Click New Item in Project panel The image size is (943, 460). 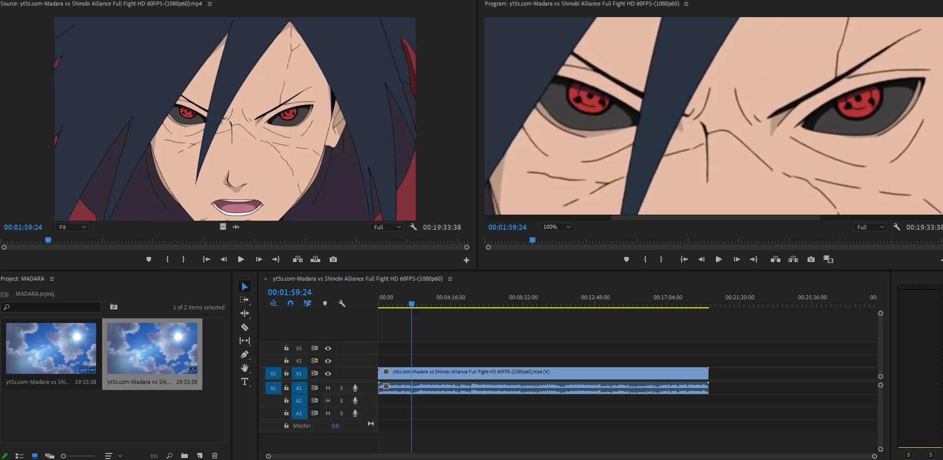200,455
